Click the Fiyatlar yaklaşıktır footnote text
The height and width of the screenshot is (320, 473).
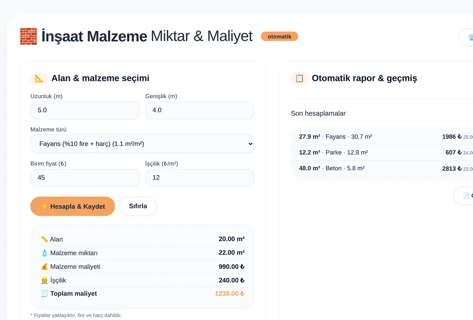point(76,315)
